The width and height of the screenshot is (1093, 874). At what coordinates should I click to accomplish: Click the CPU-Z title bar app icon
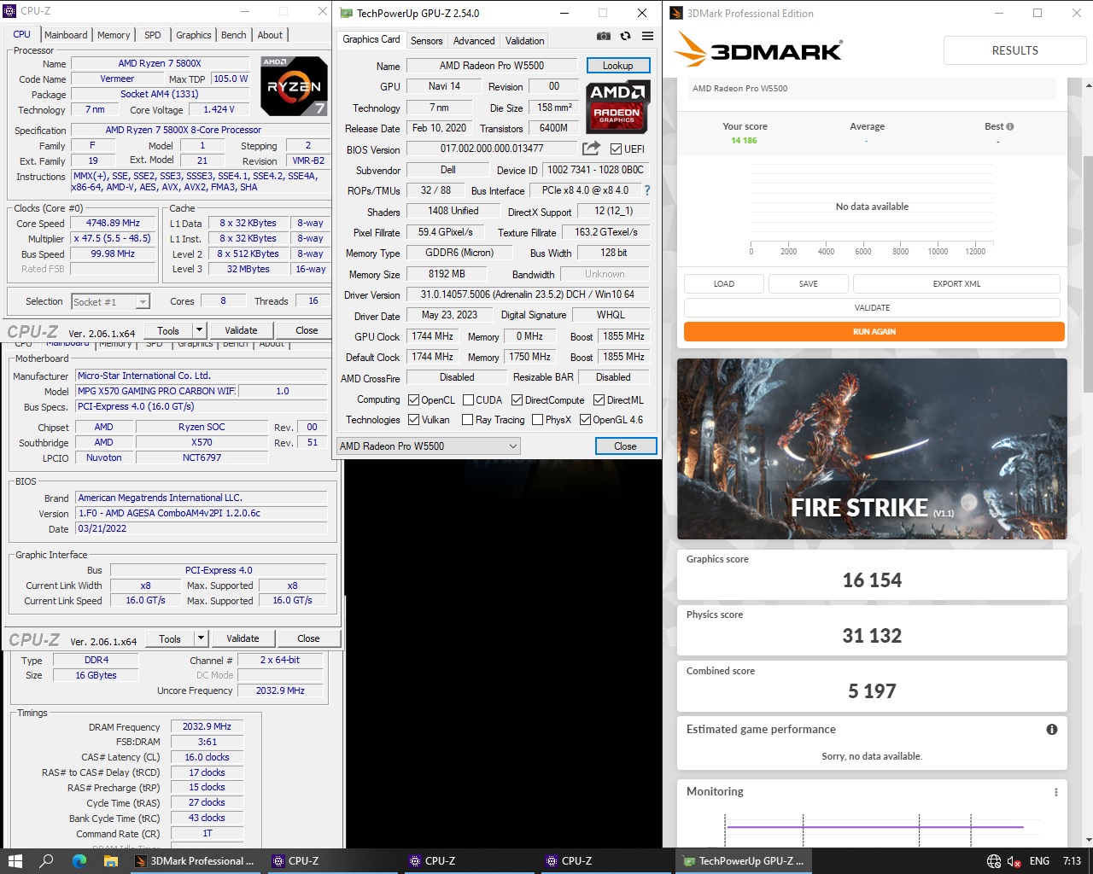[x=10, y=11]
